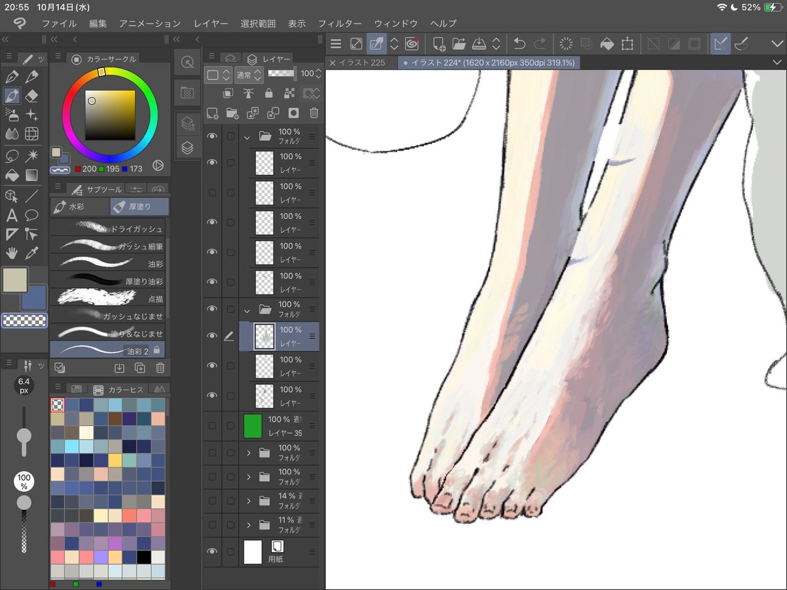Open the blending mode 通常 dropdown

point(249,75)
